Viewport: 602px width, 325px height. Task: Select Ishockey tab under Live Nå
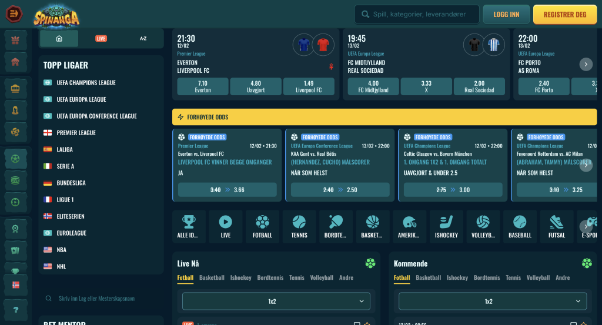tap(240, 277)
